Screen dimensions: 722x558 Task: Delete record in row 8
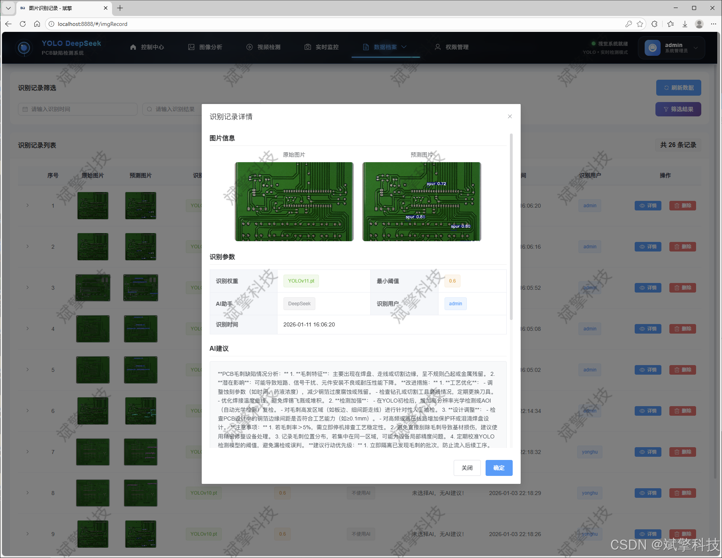[x=683, y=493]
